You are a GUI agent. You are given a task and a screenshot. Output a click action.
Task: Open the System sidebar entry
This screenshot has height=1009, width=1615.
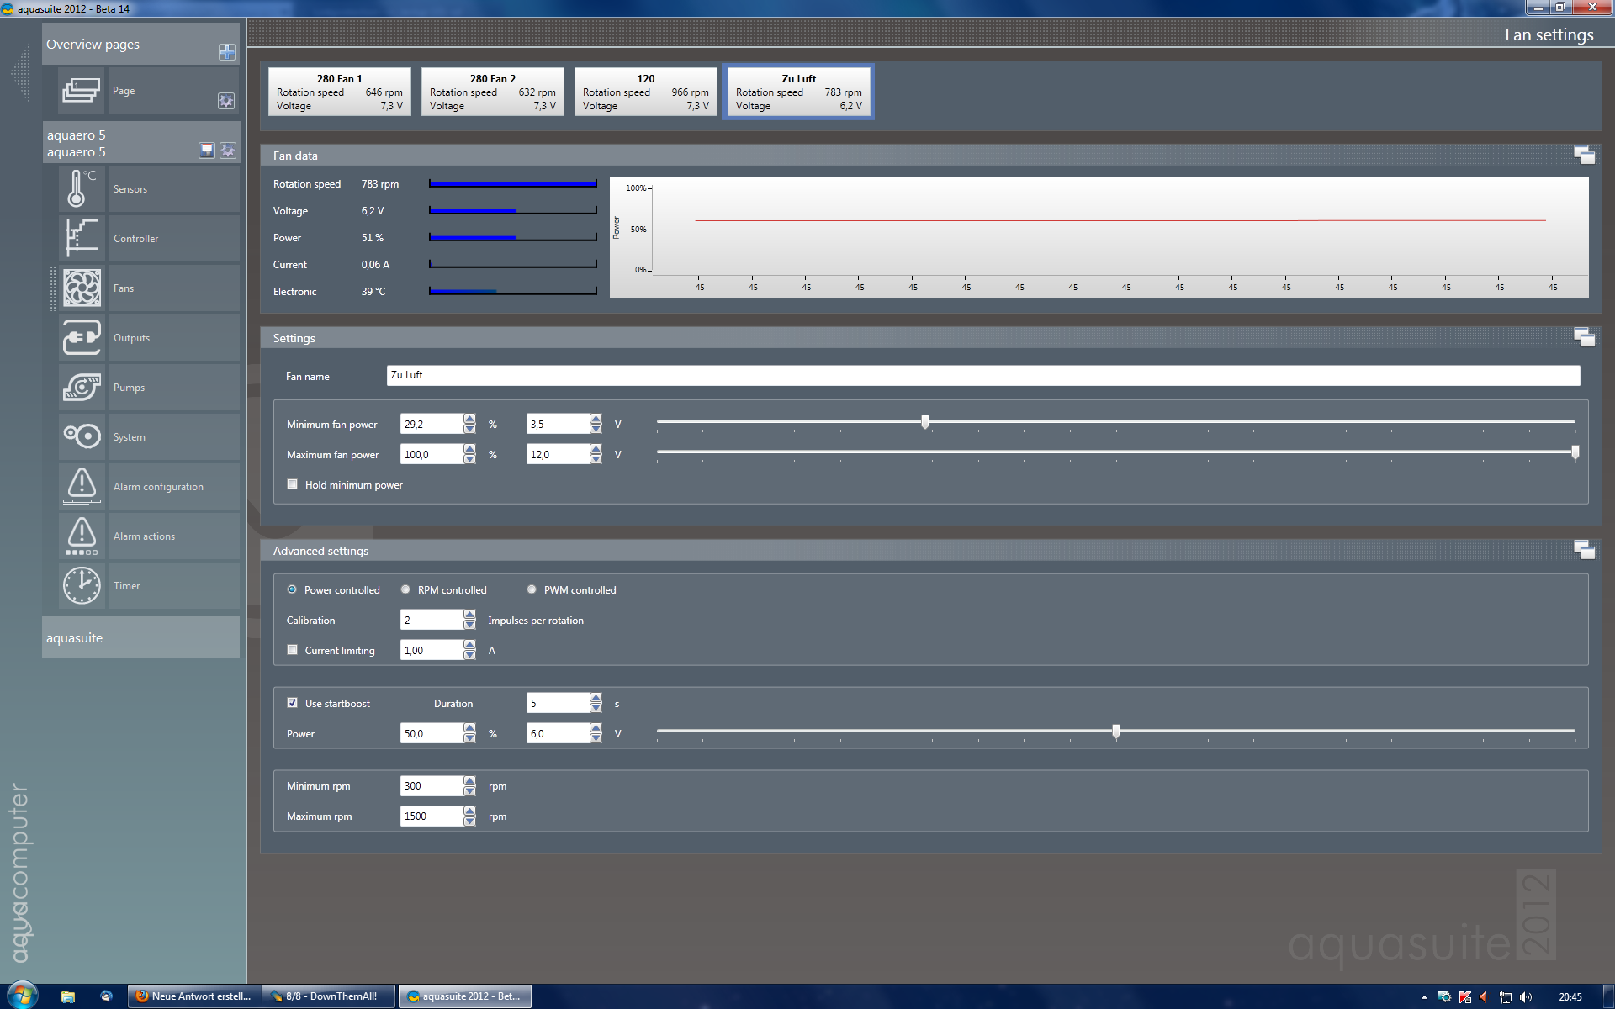[130, 437]
